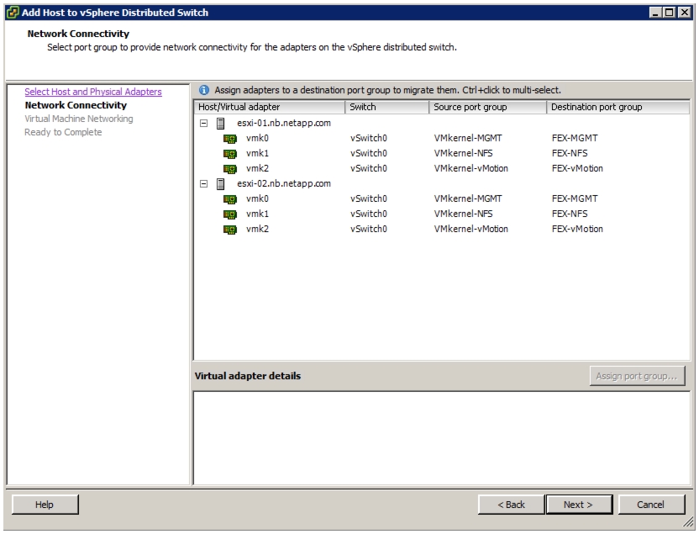Open Help for this wizard
This screenshot has width=699, height=550.
45,505
